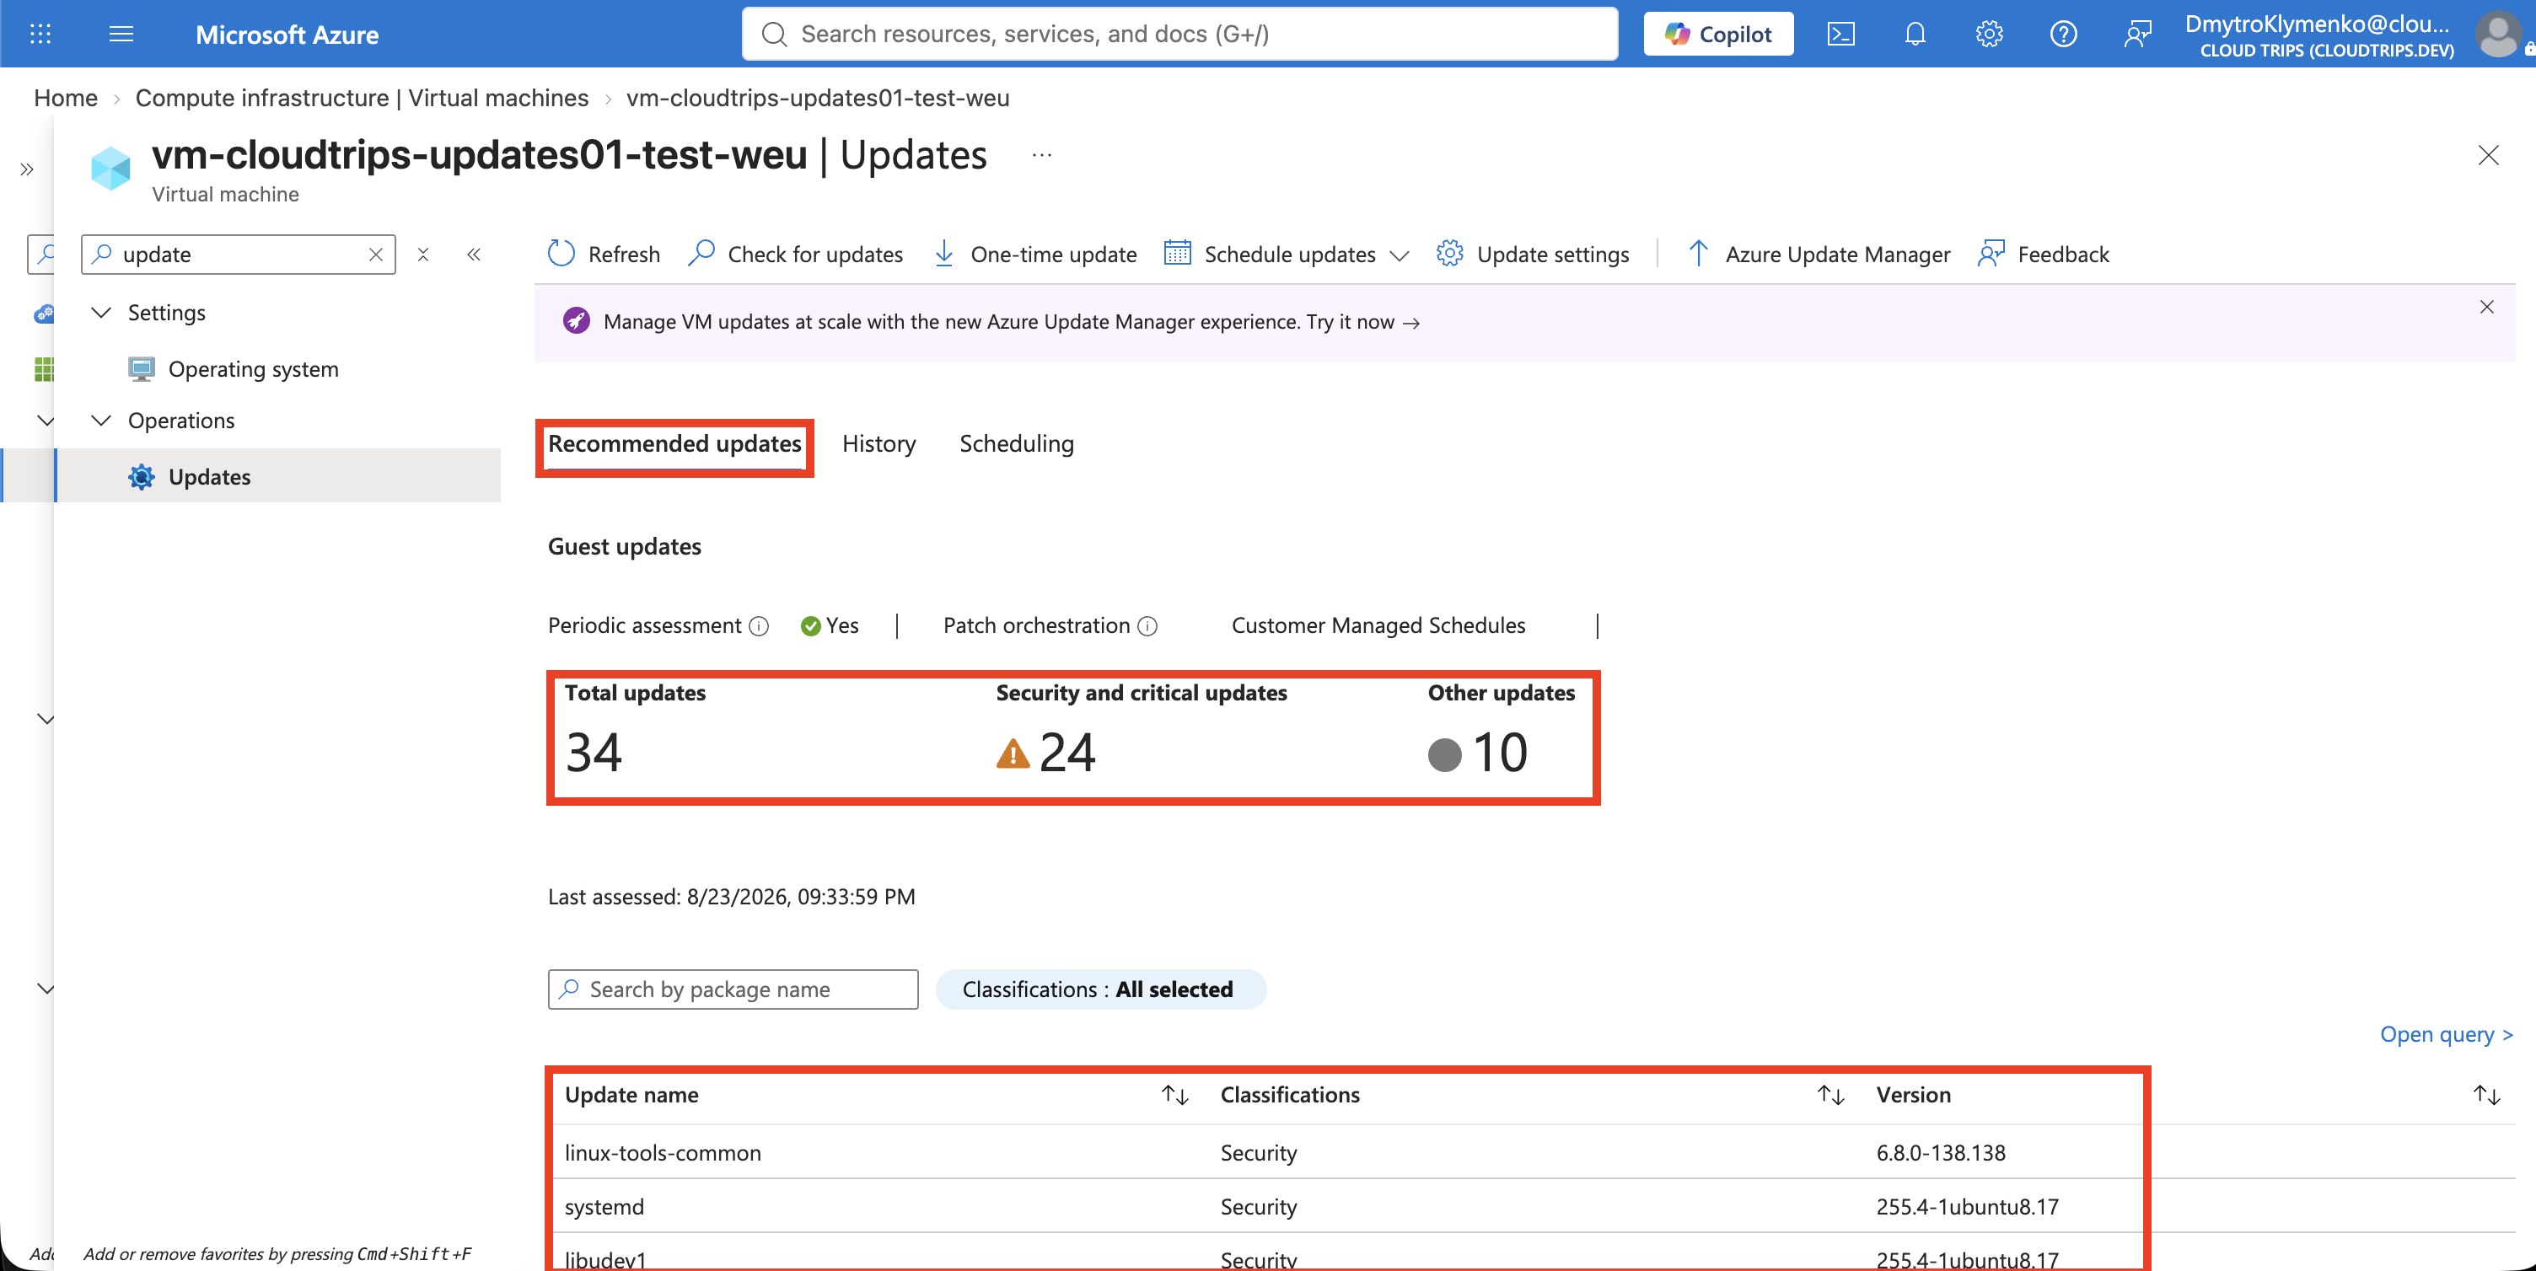Open the portal hamburger menu
2536x1271 pixels.
pyautogui.click(x=121, y=35)
